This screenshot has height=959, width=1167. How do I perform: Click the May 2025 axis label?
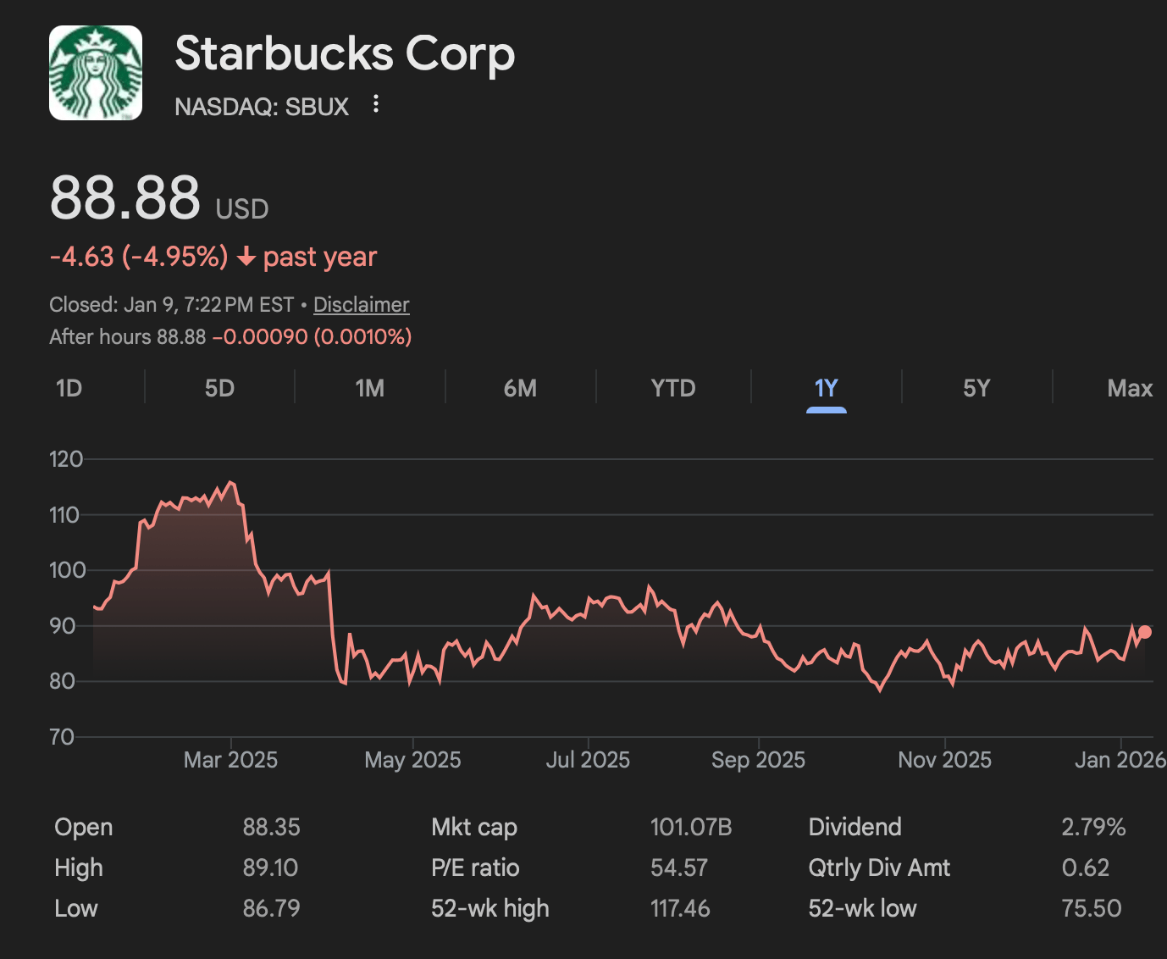point(412,760)
